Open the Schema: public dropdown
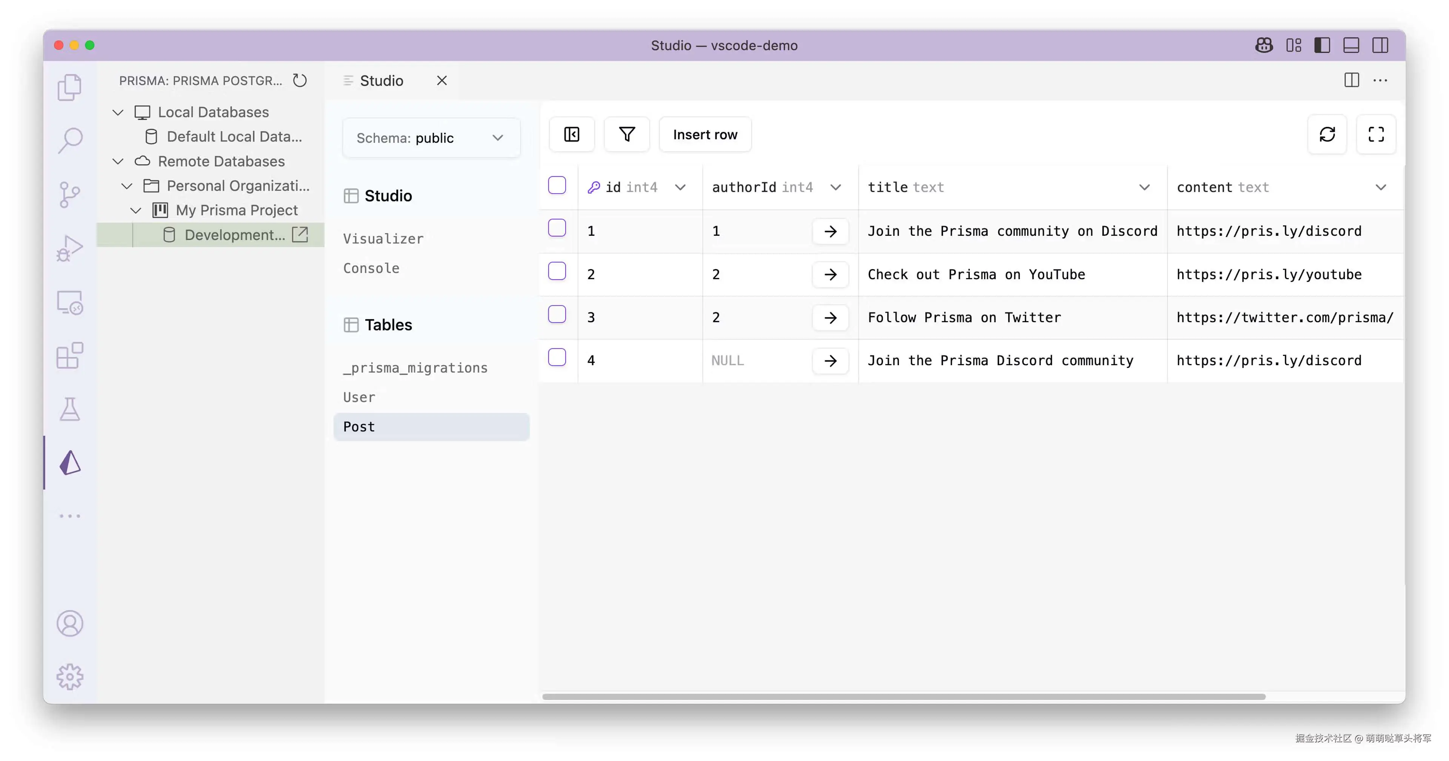 [x=431, y=138]
